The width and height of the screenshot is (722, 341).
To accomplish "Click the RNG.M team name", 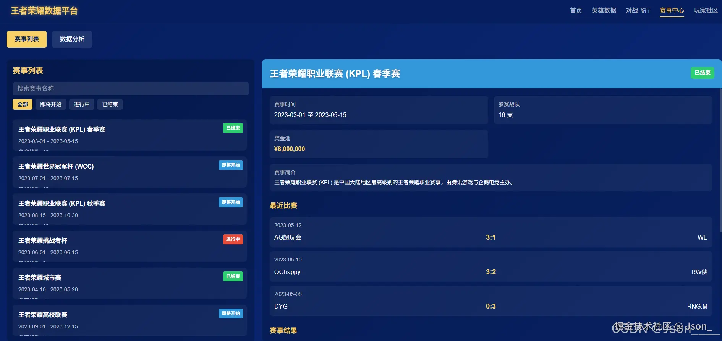I will (x=697, y=306).
